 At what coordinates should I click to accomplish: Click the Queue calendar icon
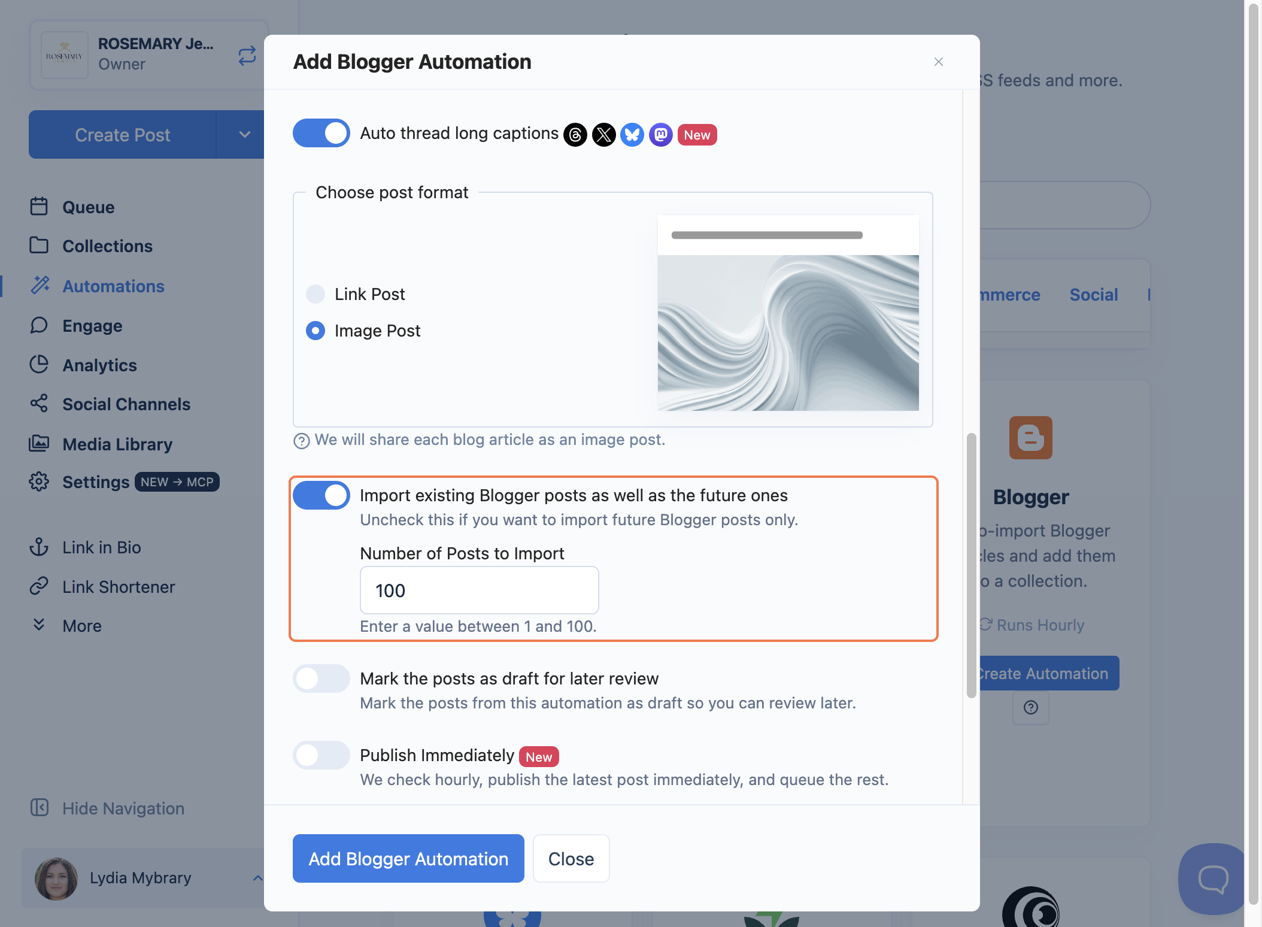[39, 207]
